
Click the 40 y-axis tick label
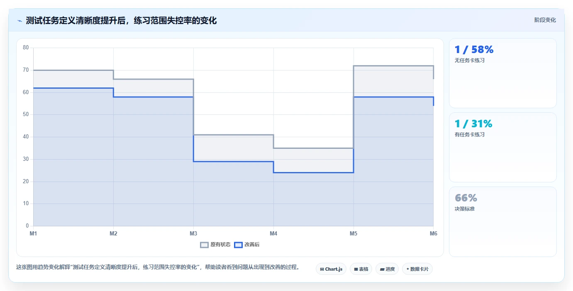tap(26, 137)
